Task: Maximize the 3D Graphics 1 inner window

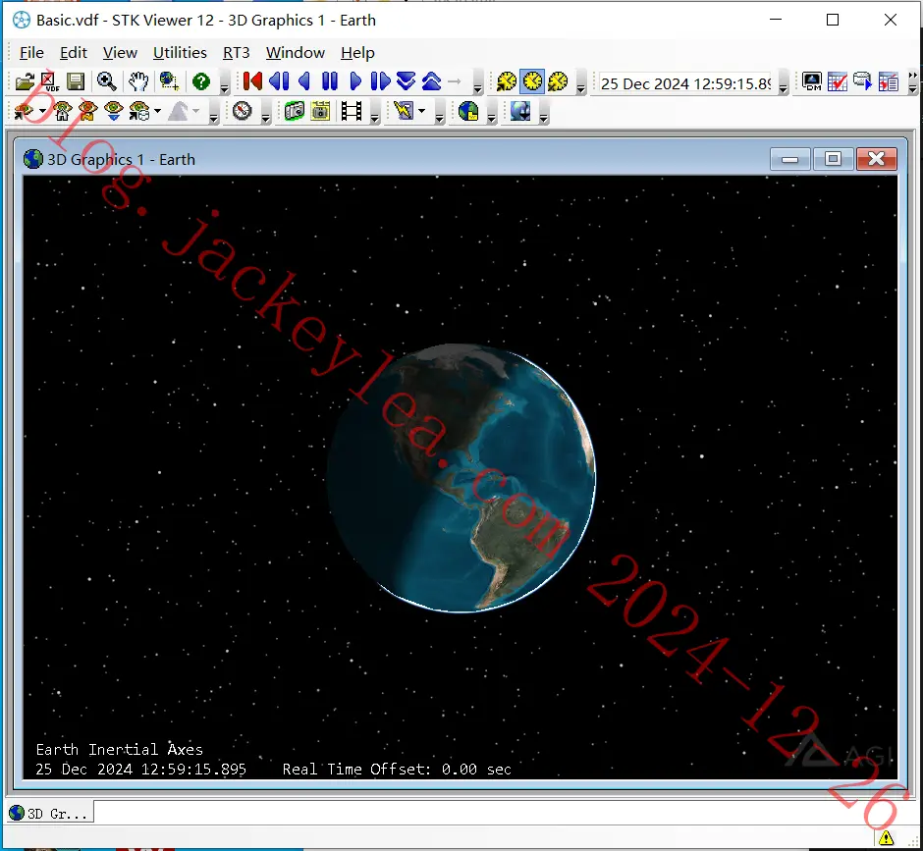Action: pos(833,159)
